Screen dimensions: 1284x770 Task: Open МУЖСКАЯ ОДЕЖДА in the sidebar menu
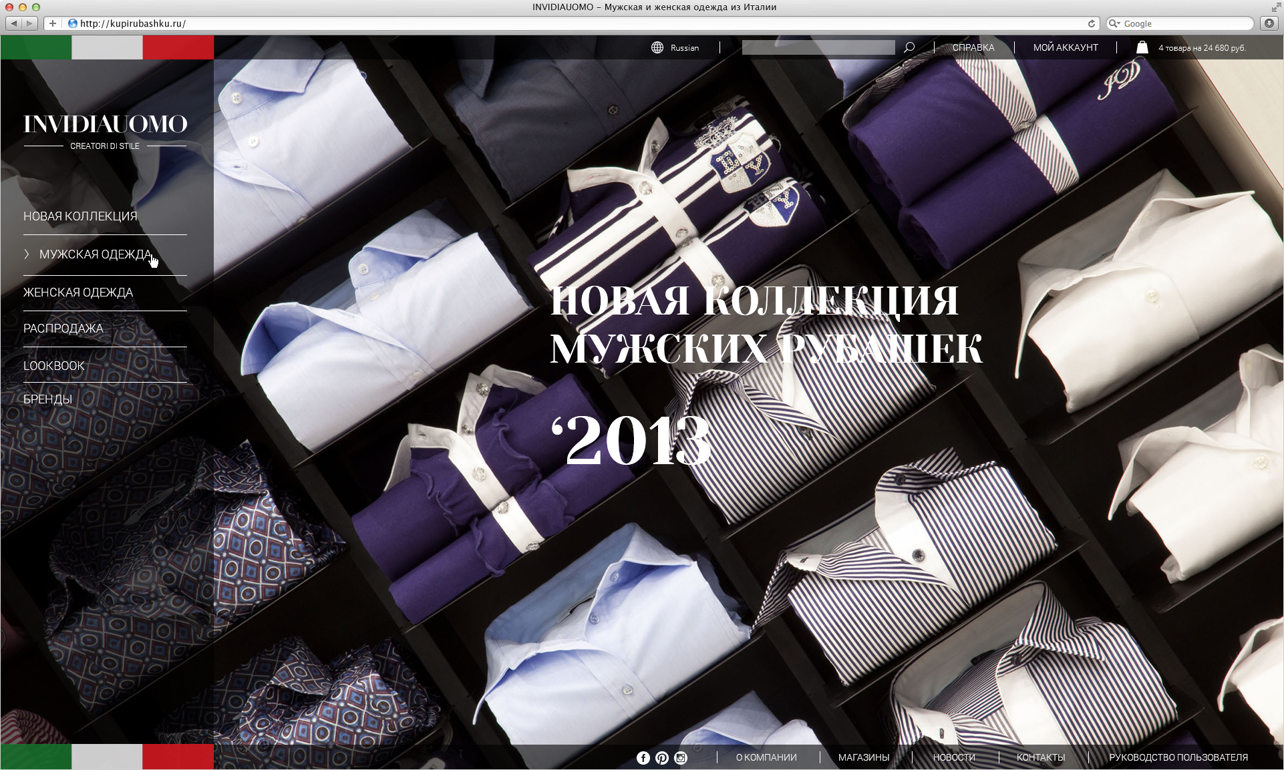pos(96,254)
